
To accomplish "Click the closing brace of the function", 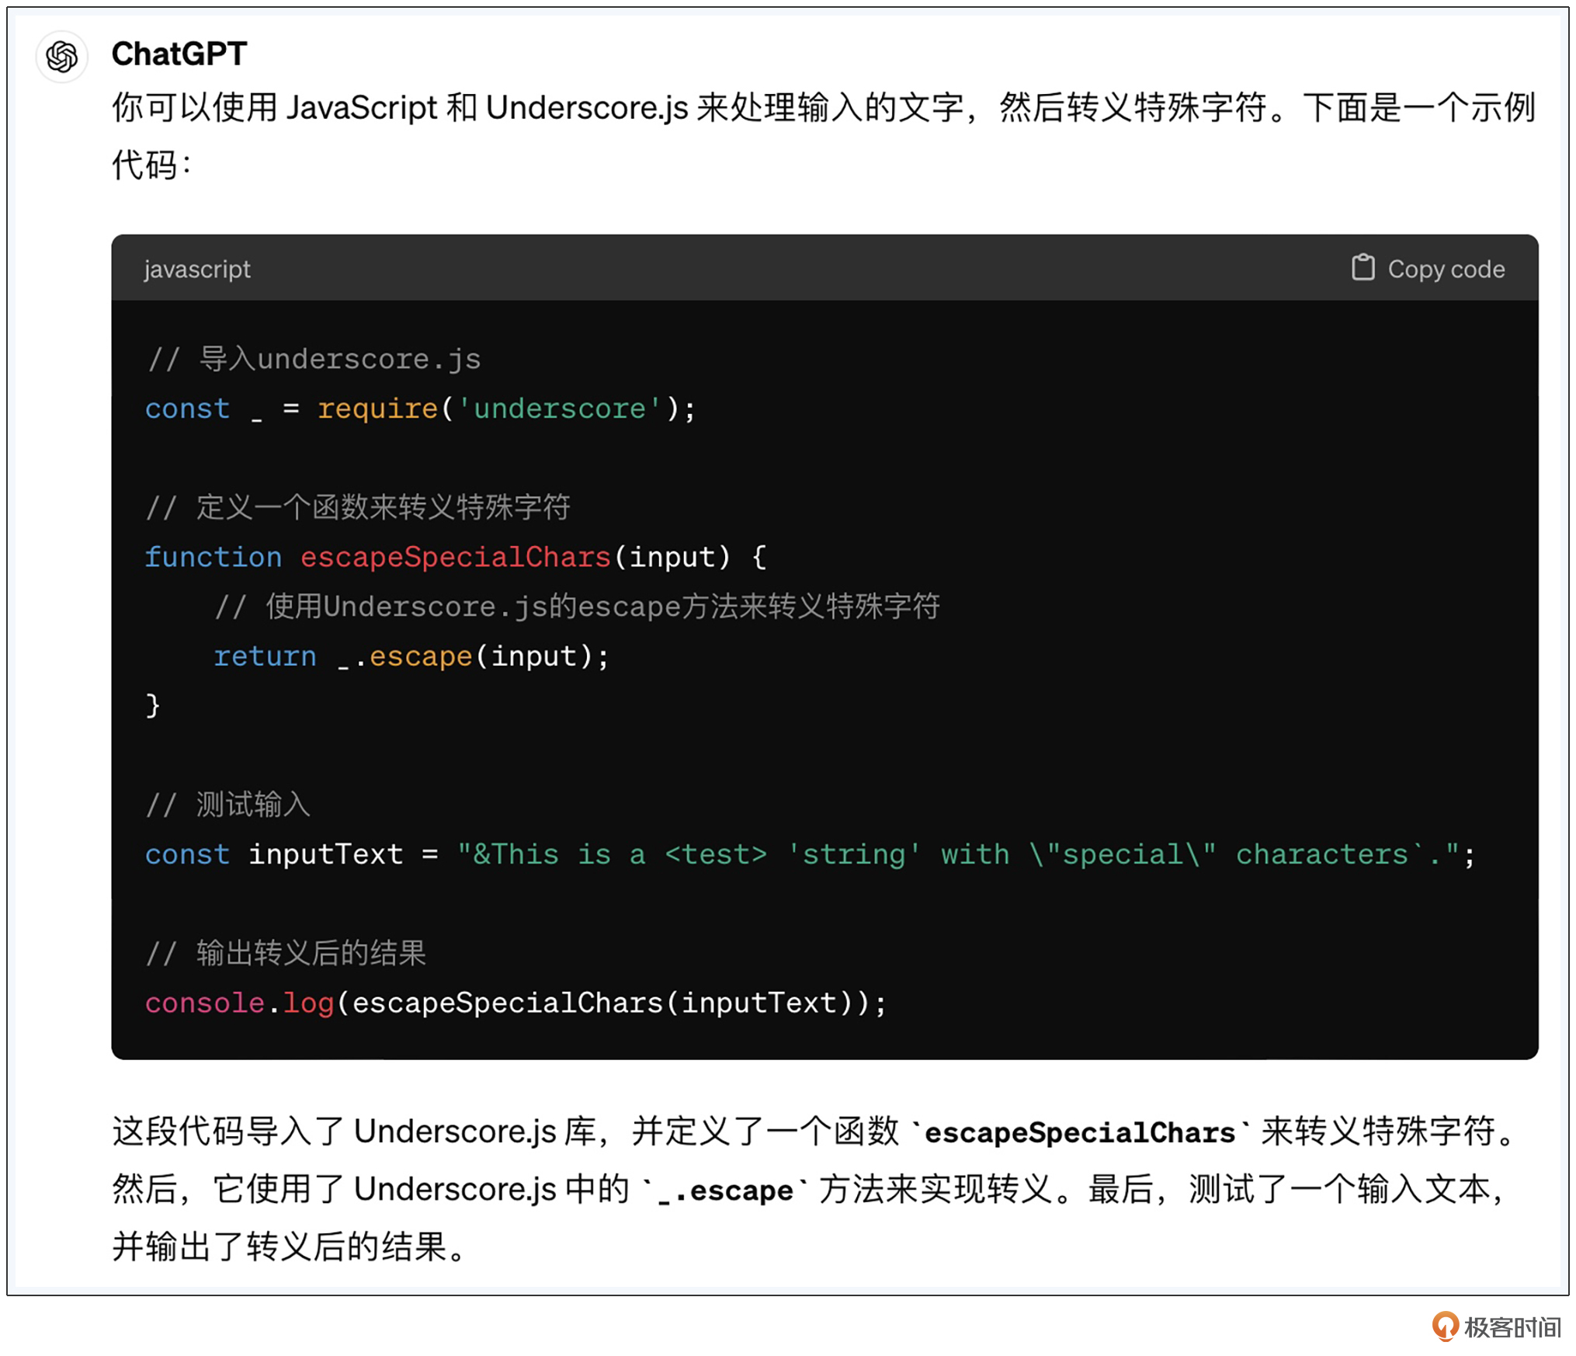I will (153, 705).
